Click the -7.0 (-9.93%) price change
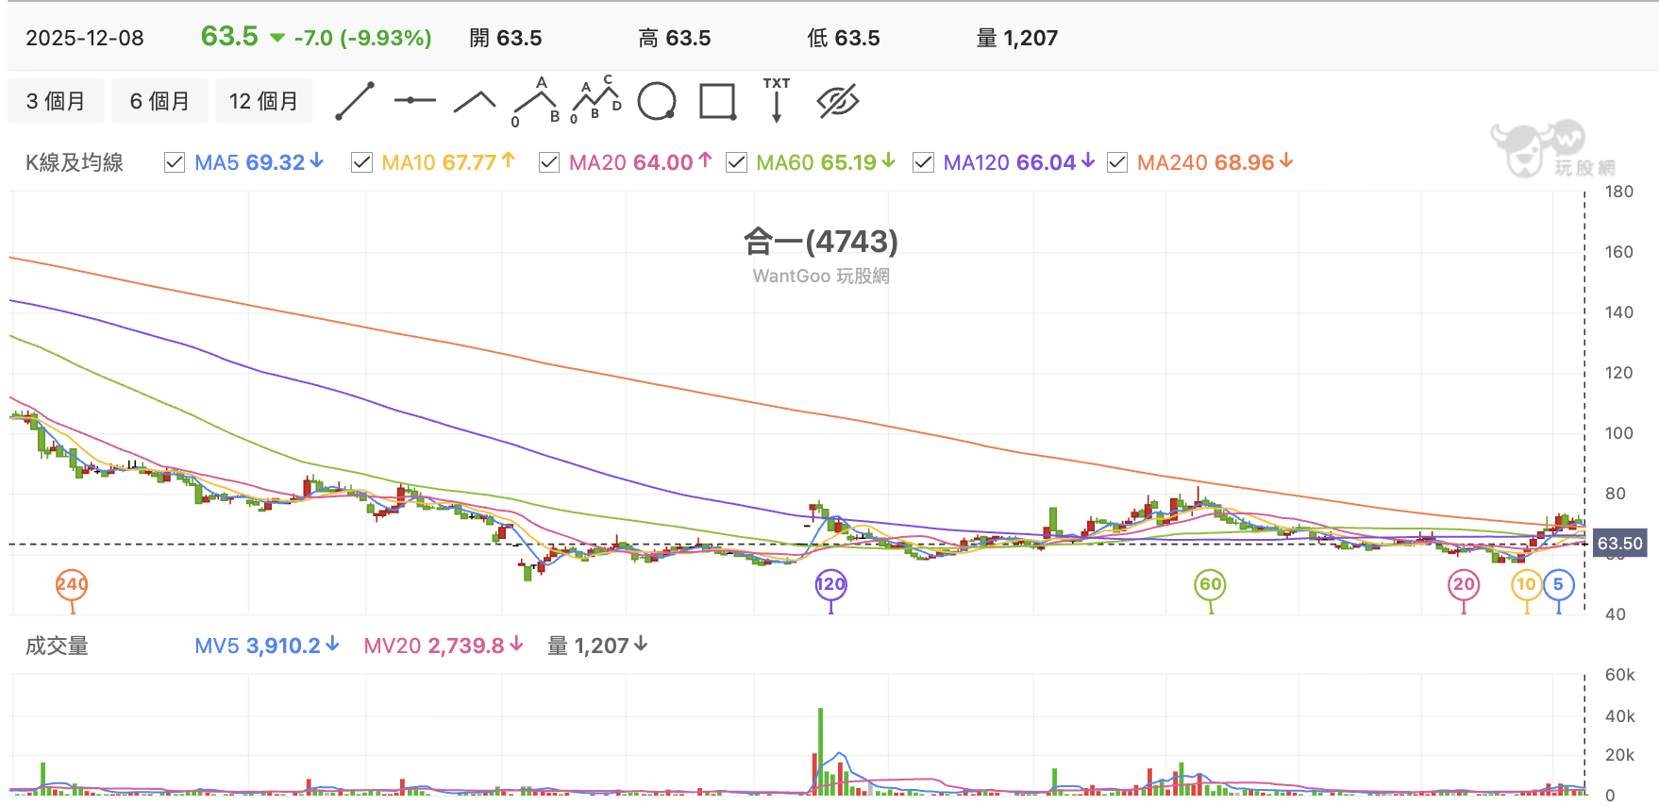 click(362, 38)
